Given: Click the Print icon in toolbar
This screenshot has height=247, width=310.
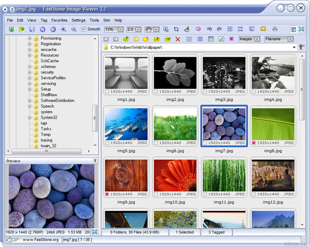Looking at the screenshot, I should pyautogui.click(x=275, y=29).
